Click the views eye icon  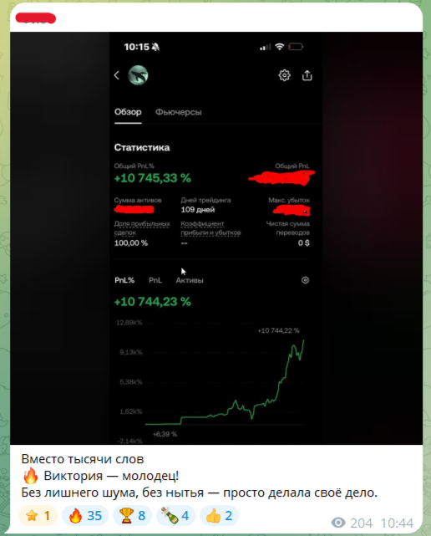[338, 523]
